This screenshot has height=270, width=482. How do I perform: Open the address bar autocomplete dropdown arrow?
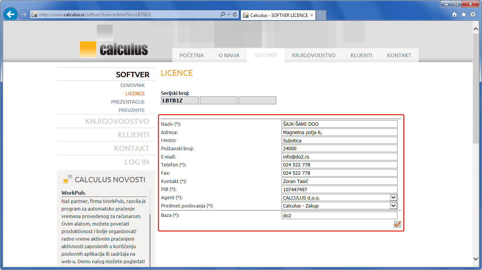[228, 15]
